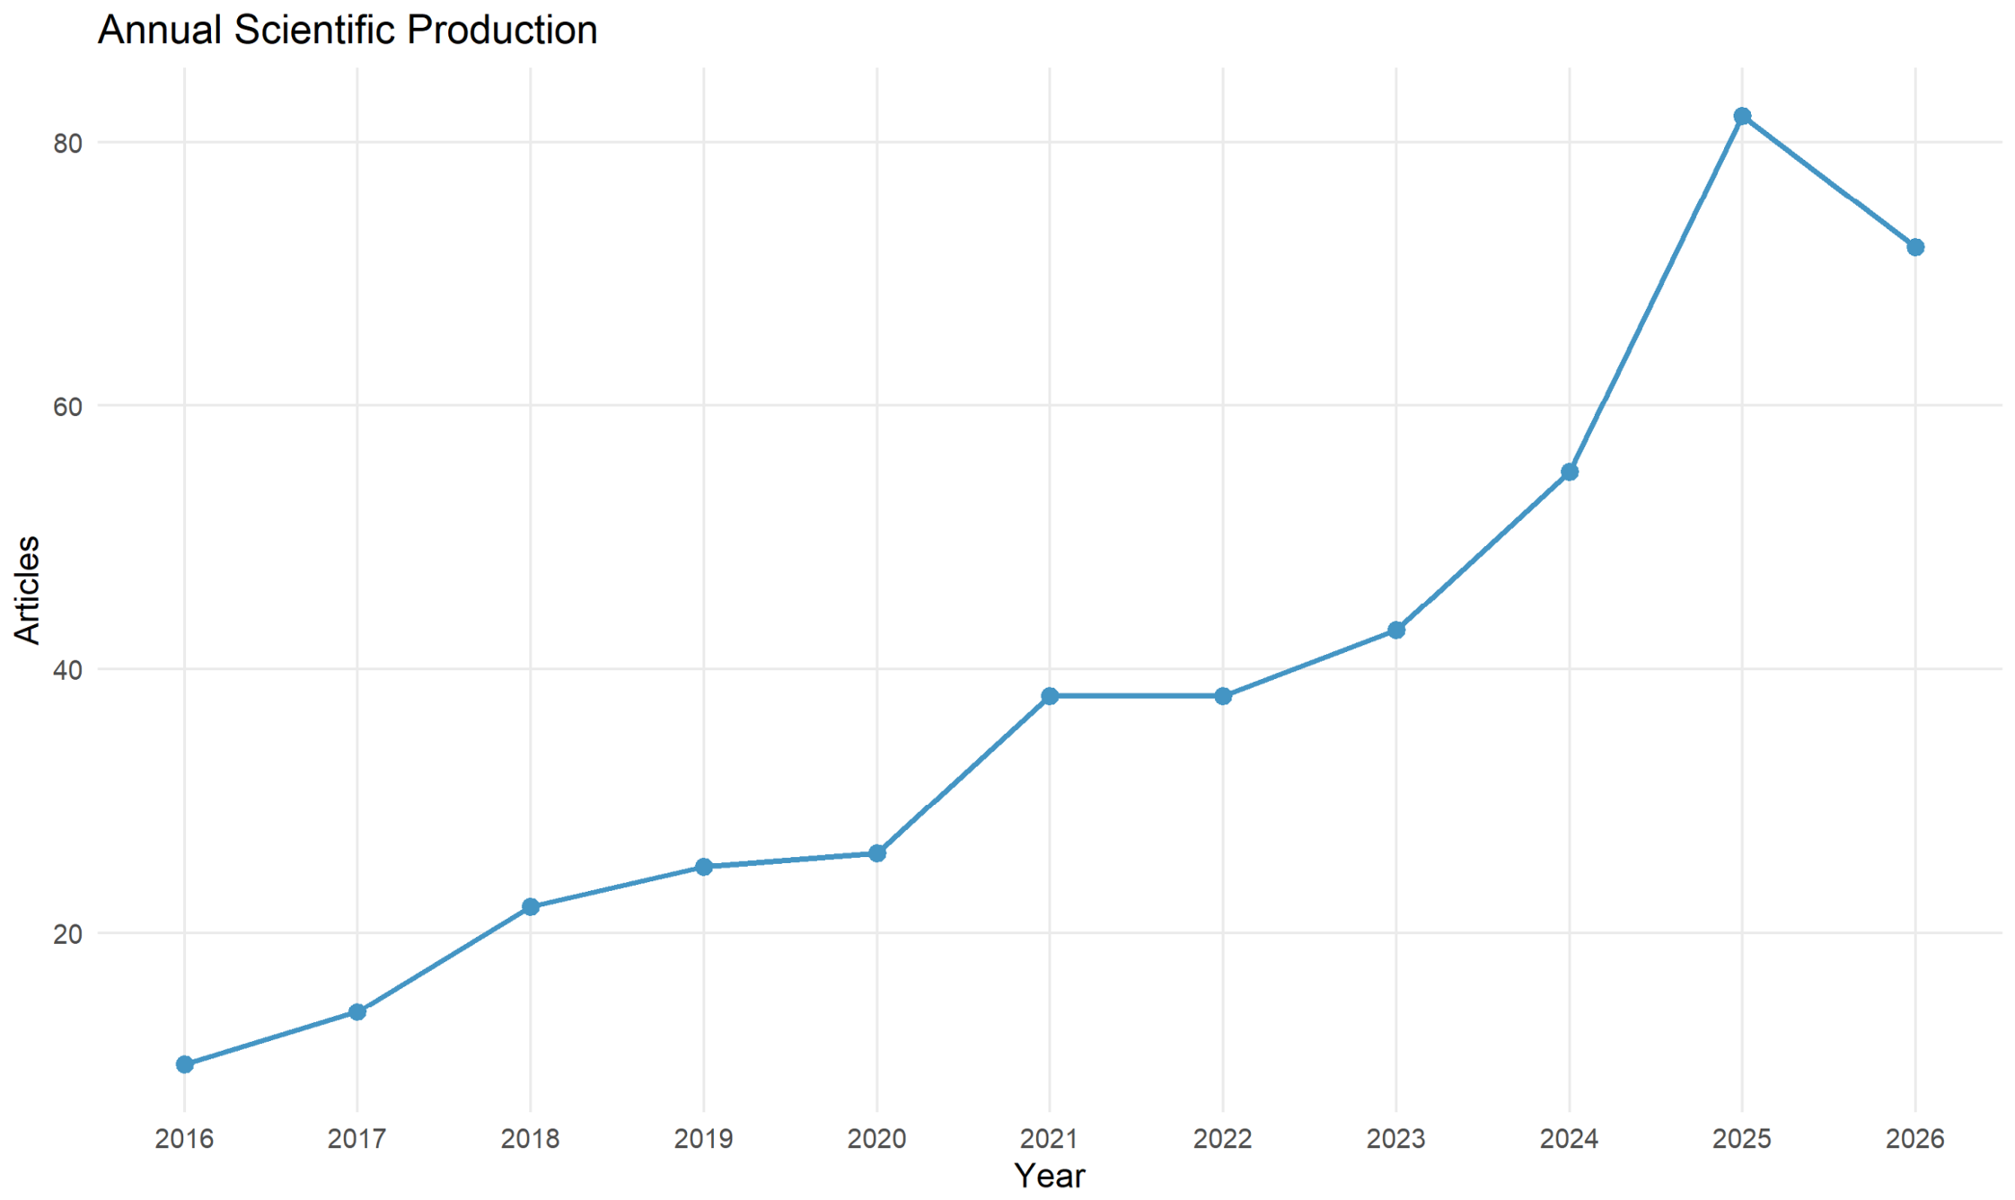2015x1200 pixels.
Task: Click the x-axis tick label '2016'
Action: pos(184,1139)
